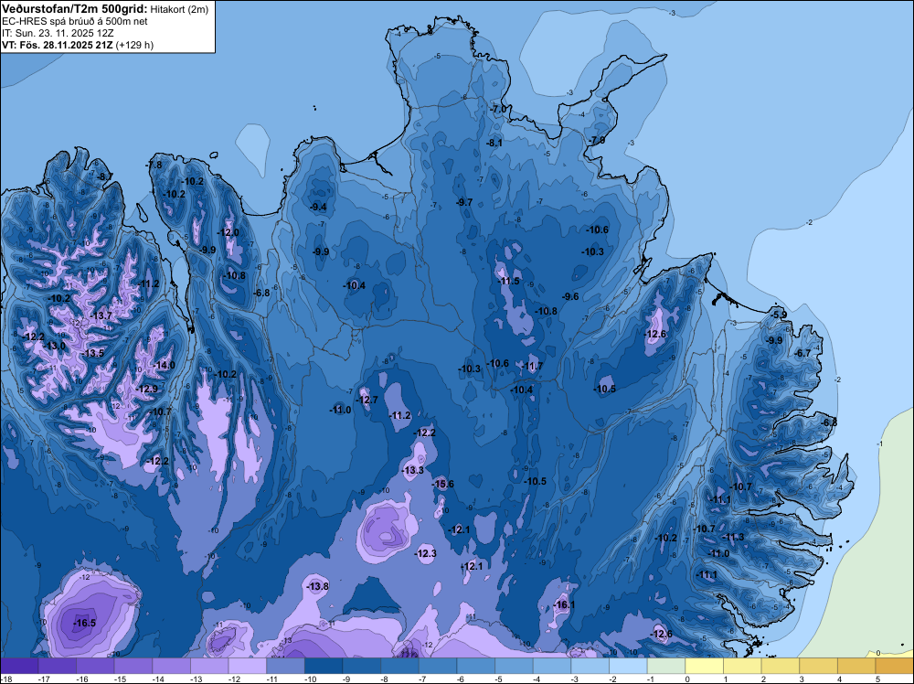This screenshot has width=914, height=684.
Task: Click the -13.8 temperature label
Action: 318,586
